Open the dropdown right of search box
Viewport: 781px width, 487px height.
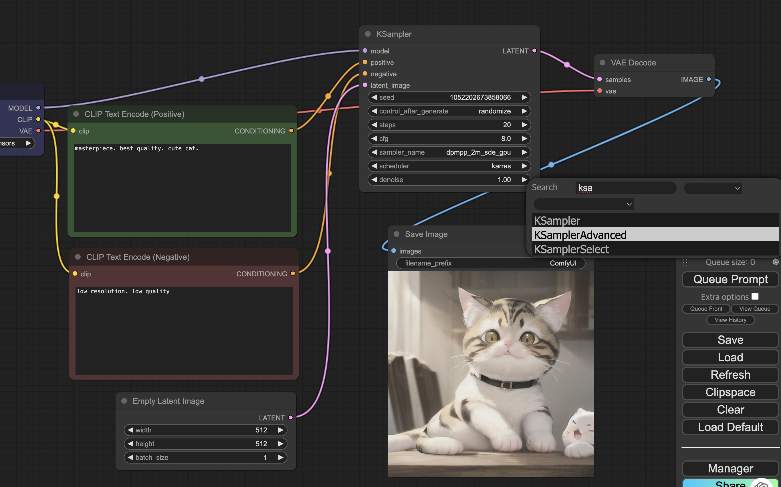tap(713, 188)
